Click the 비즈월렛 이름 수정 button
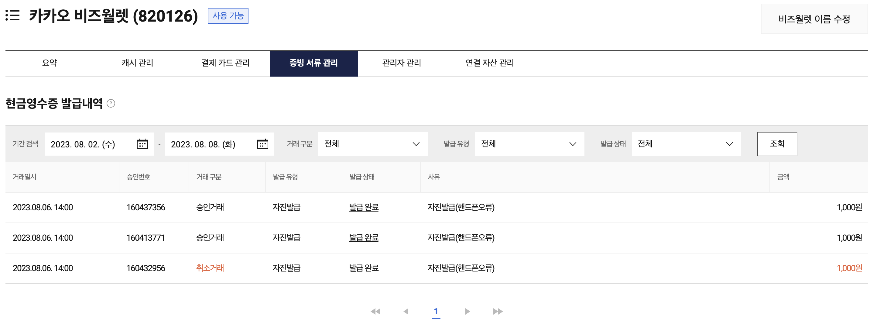Viewport: 873px width, 324px height. tap(814, 19)
